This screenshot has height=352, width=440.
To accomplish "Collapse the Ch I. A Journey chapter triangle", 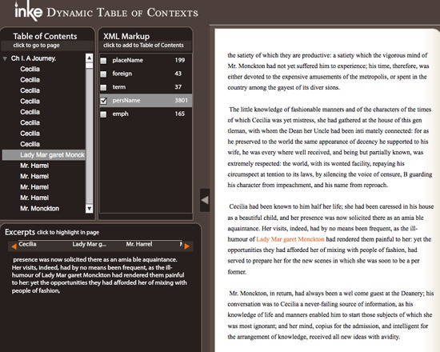I will (x=5, y=59).
